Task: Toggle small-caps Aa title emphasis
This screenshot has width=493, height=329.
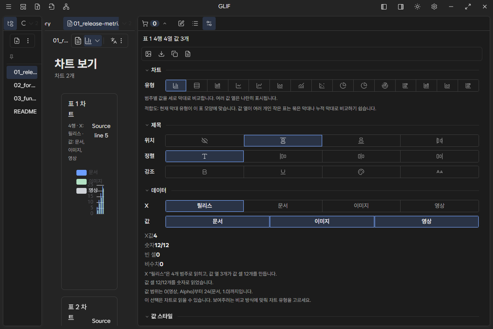Action: [x=440, y=172]
